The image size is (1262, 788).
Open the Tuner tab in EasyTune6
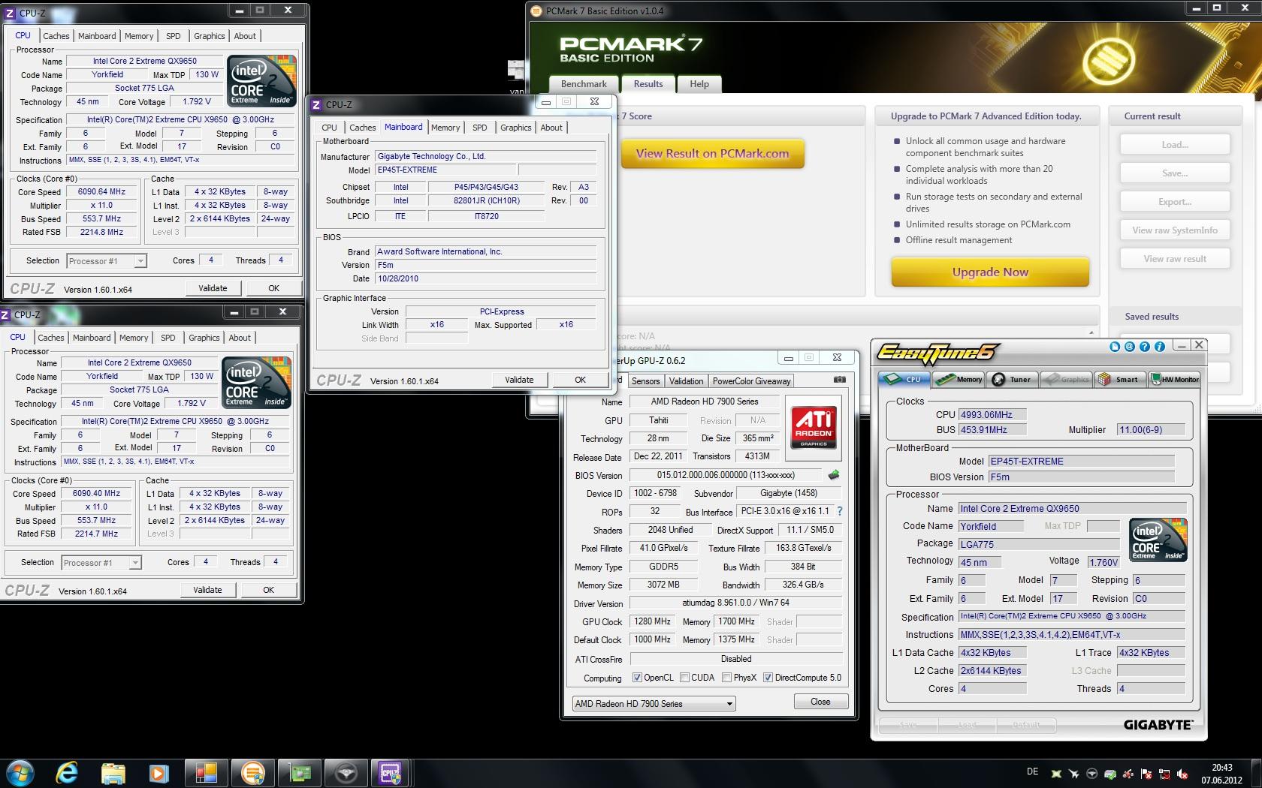point(1012,379)
